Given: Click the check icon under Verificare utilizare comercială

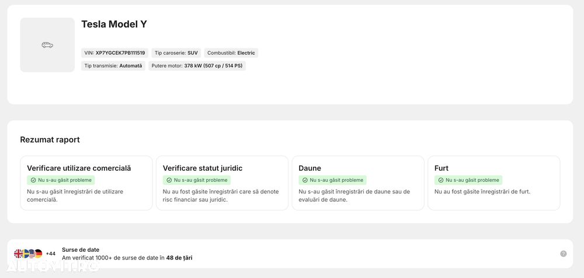Looking at the screenshot, I should pos(33,180).
